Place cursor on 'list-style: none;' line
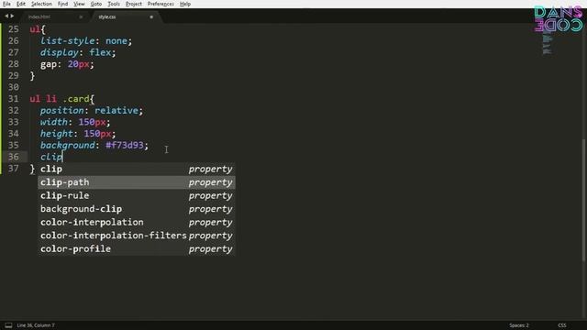Viewport: 587px width, 330px height. 86,40
